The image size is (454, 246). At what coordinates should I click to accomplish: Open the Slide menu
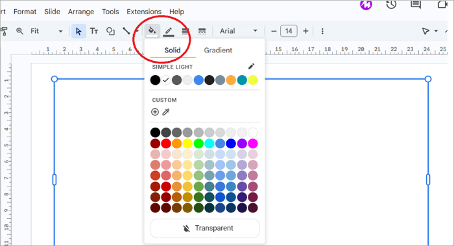52,12
